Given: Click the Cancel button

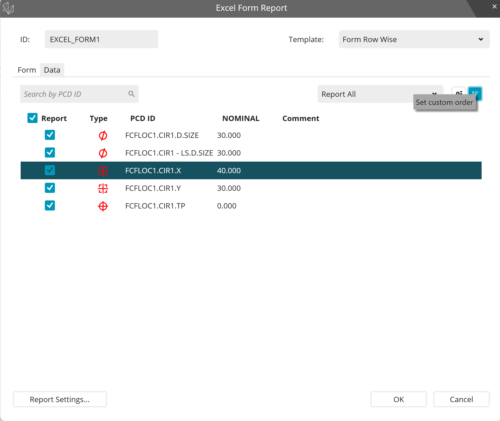Looking at the screenshot, I should (461, 399).
